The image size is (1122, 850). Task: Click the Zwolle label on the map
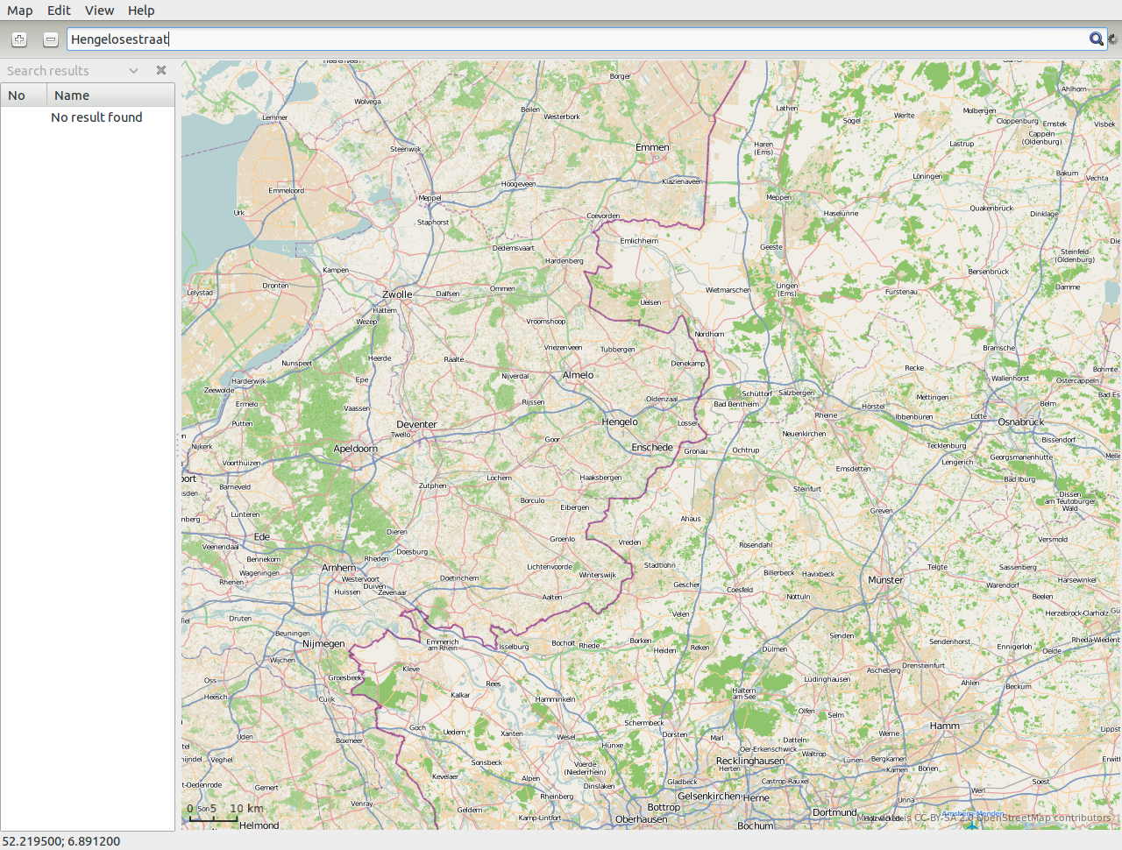(x=397, y=294)
